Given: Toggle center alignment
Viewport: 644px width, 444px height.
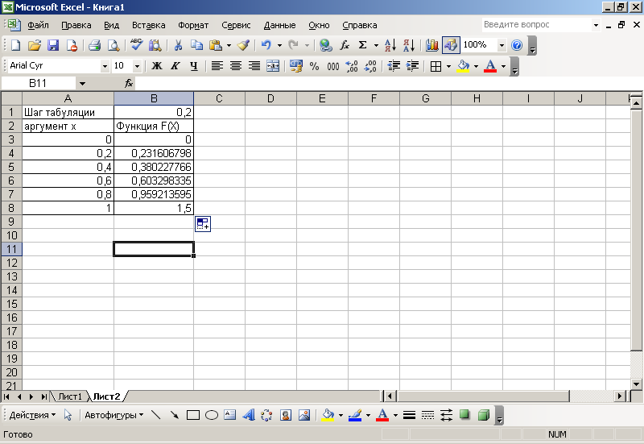Looking at the screenshot, I should tap(235, 66).
